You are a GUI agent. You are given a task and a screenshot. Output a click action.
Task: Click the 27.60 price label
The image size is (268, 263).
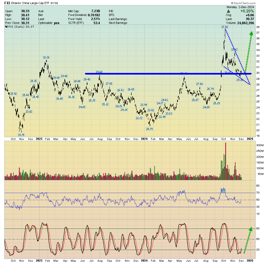coord(200,84)
